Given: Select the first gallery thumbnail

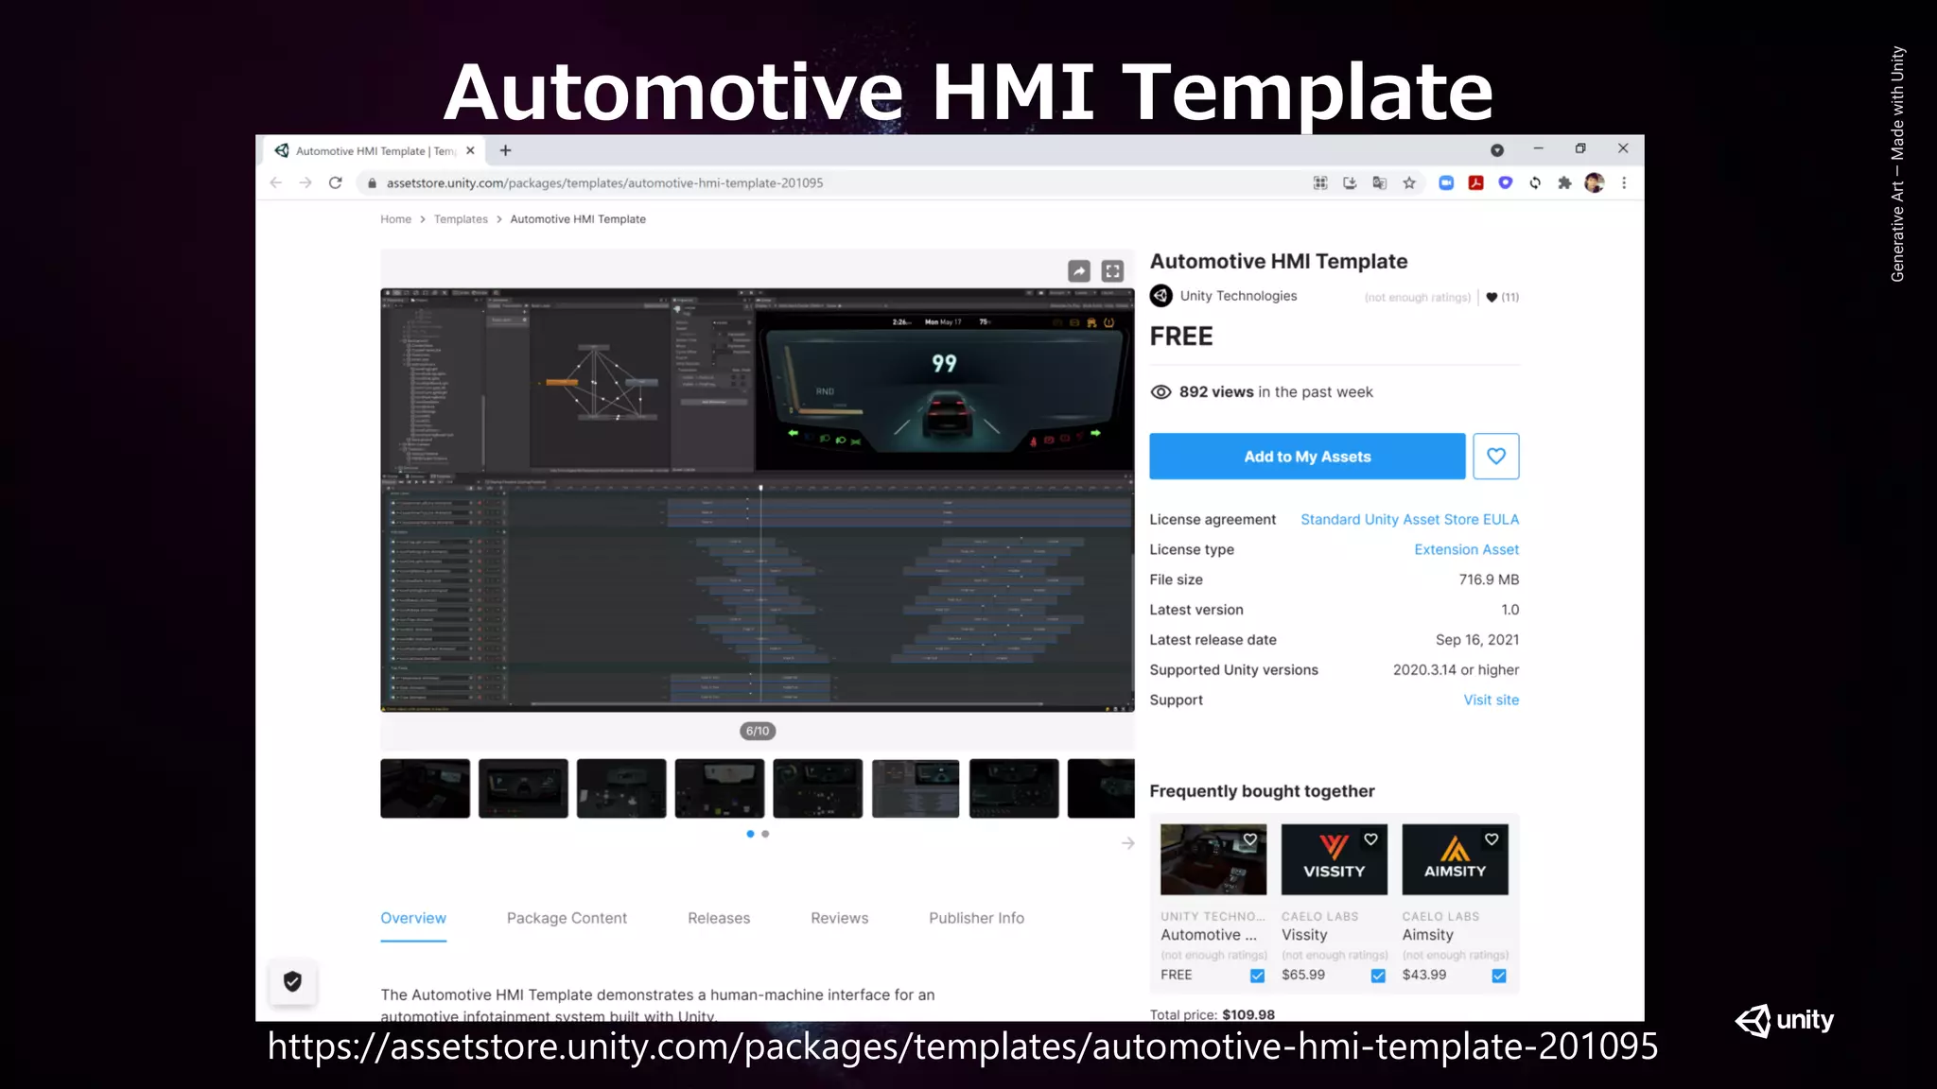Looking at the screenshot, I should click(x=426, y=788).
